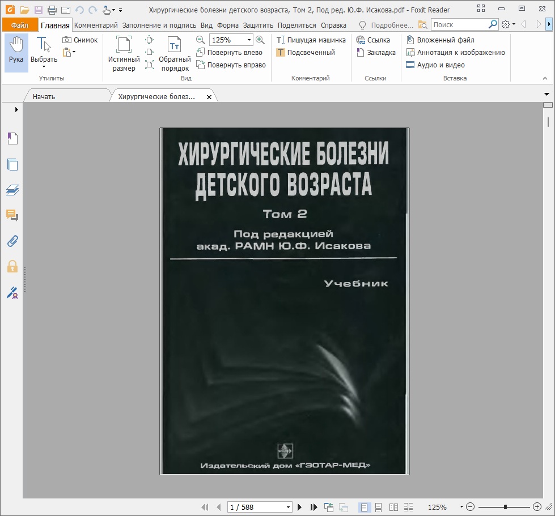The height and width of the screenshot is (516, 555).
Task: Enable continuous facing view mode
Action: (409, 507)
